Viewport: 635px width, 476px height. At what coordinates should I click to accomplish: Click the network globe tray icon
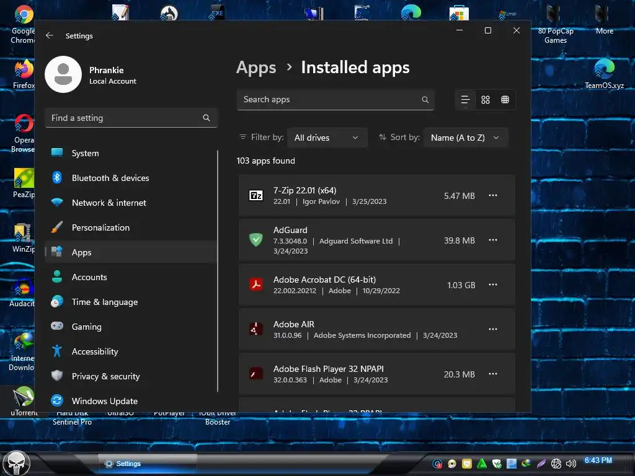coord(556,464)
